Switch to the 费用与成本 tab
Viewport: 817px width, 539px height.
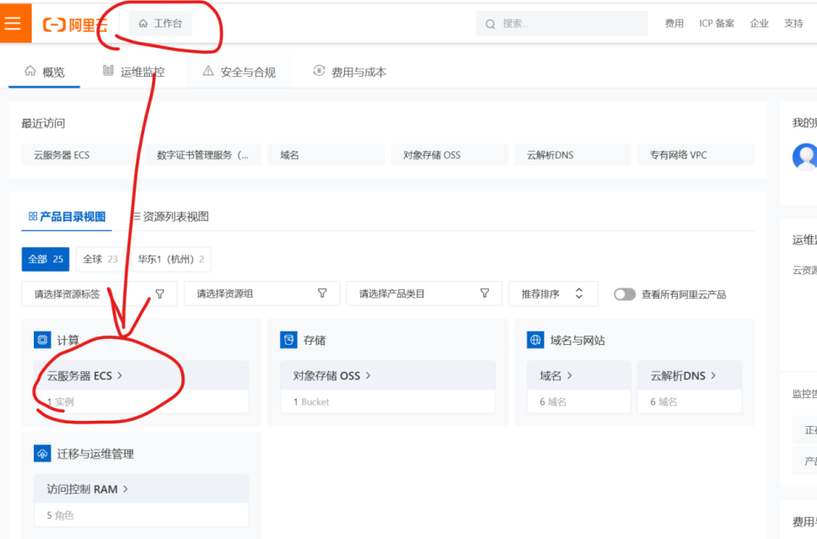(x=350, y=72)
